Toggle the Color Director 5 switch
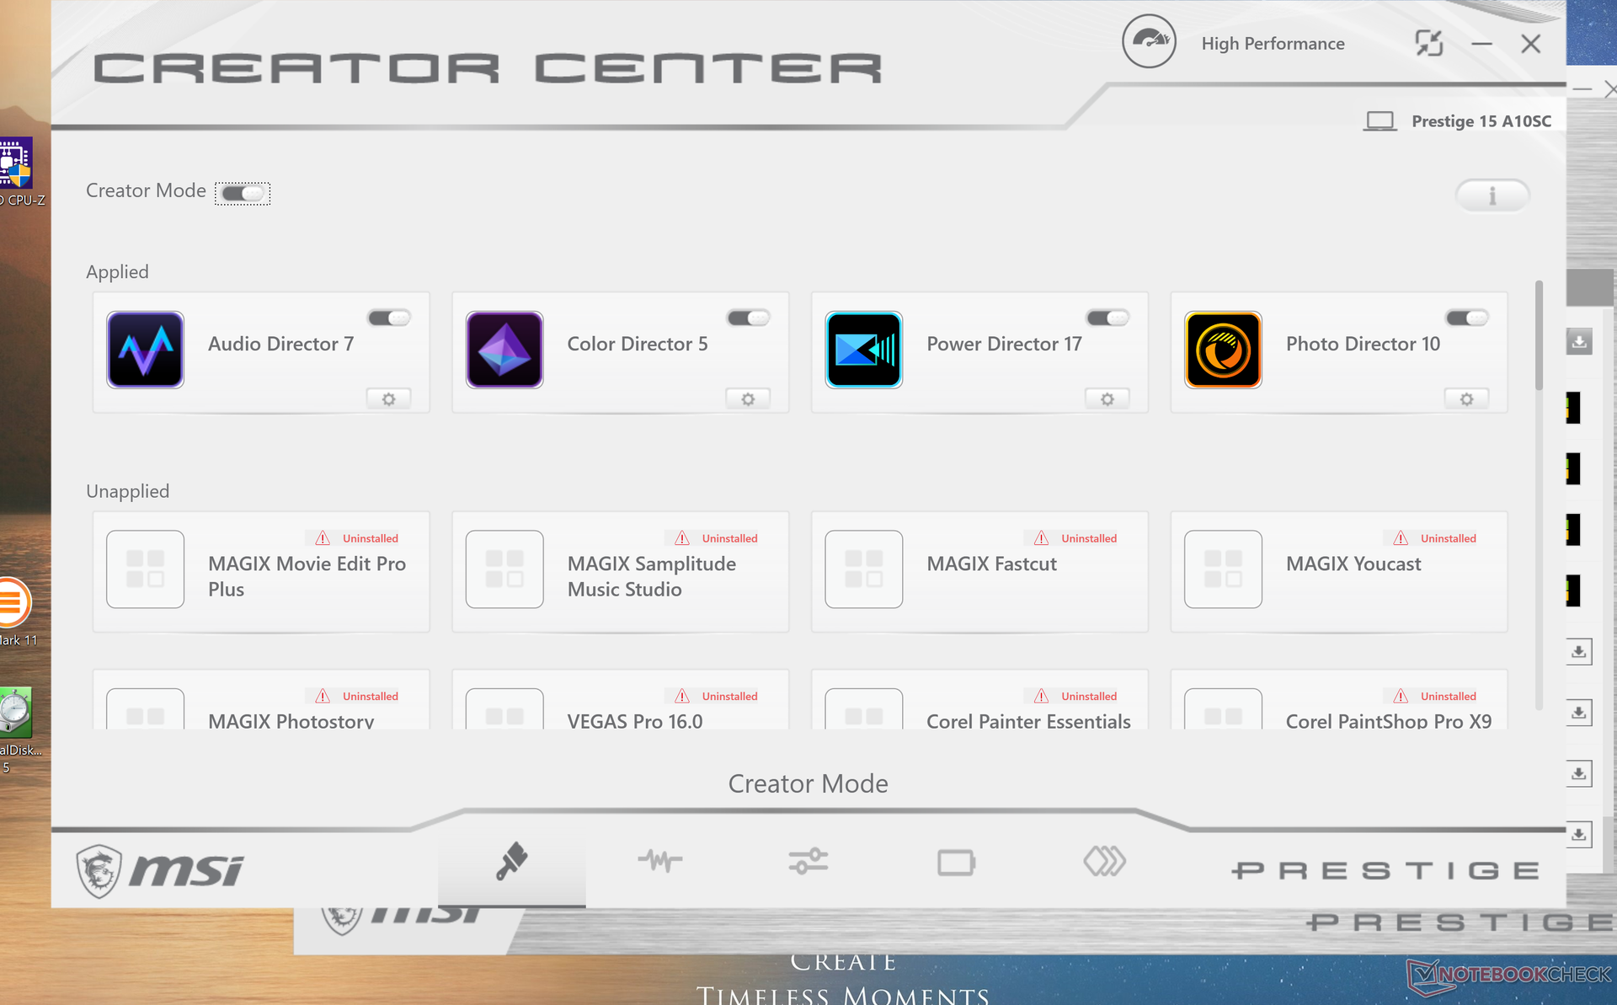 coord(748,318)
